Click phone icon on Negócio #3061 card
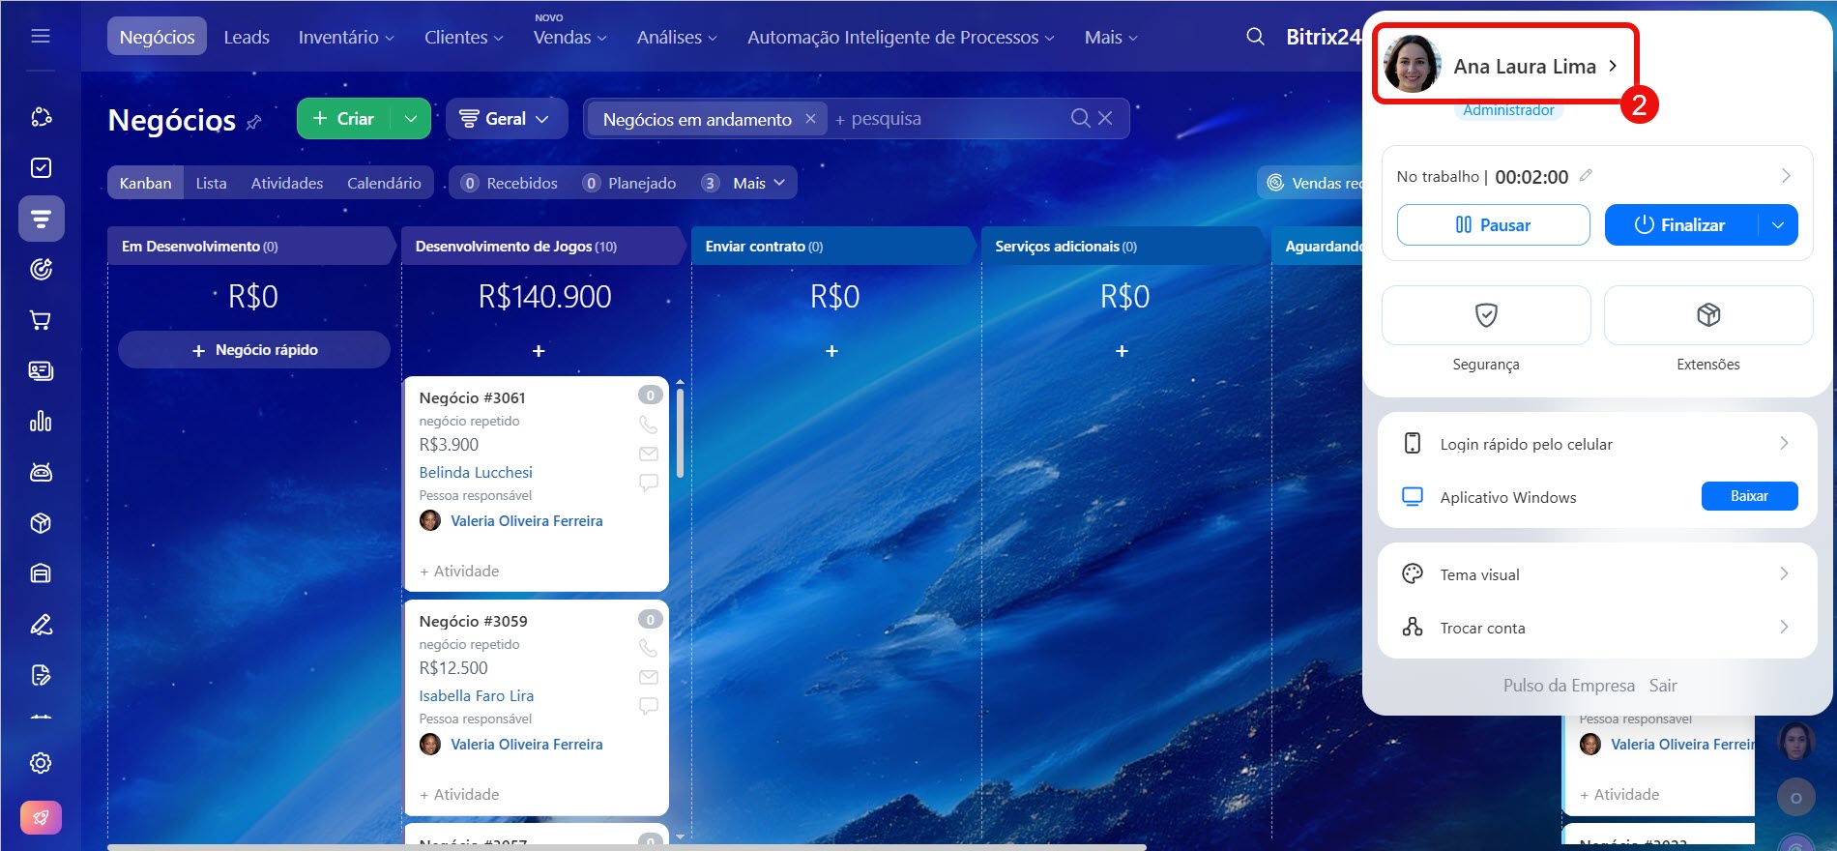1837x851 pixels. pyautogui.click(x=648, y=425)
